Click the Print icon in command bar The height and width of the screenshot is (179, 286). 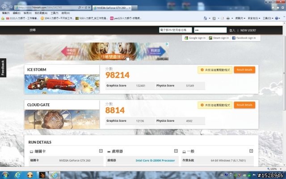(x=228, y=18)
